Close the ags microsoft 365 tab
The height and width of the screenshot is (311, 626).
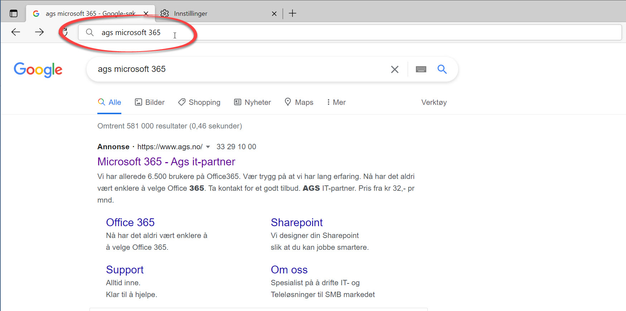pos(146,14)
